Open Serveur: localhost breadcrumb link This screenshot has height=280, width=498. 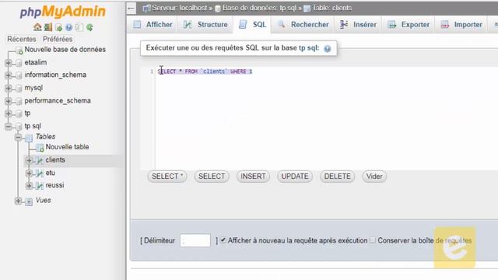coord(180,8)
